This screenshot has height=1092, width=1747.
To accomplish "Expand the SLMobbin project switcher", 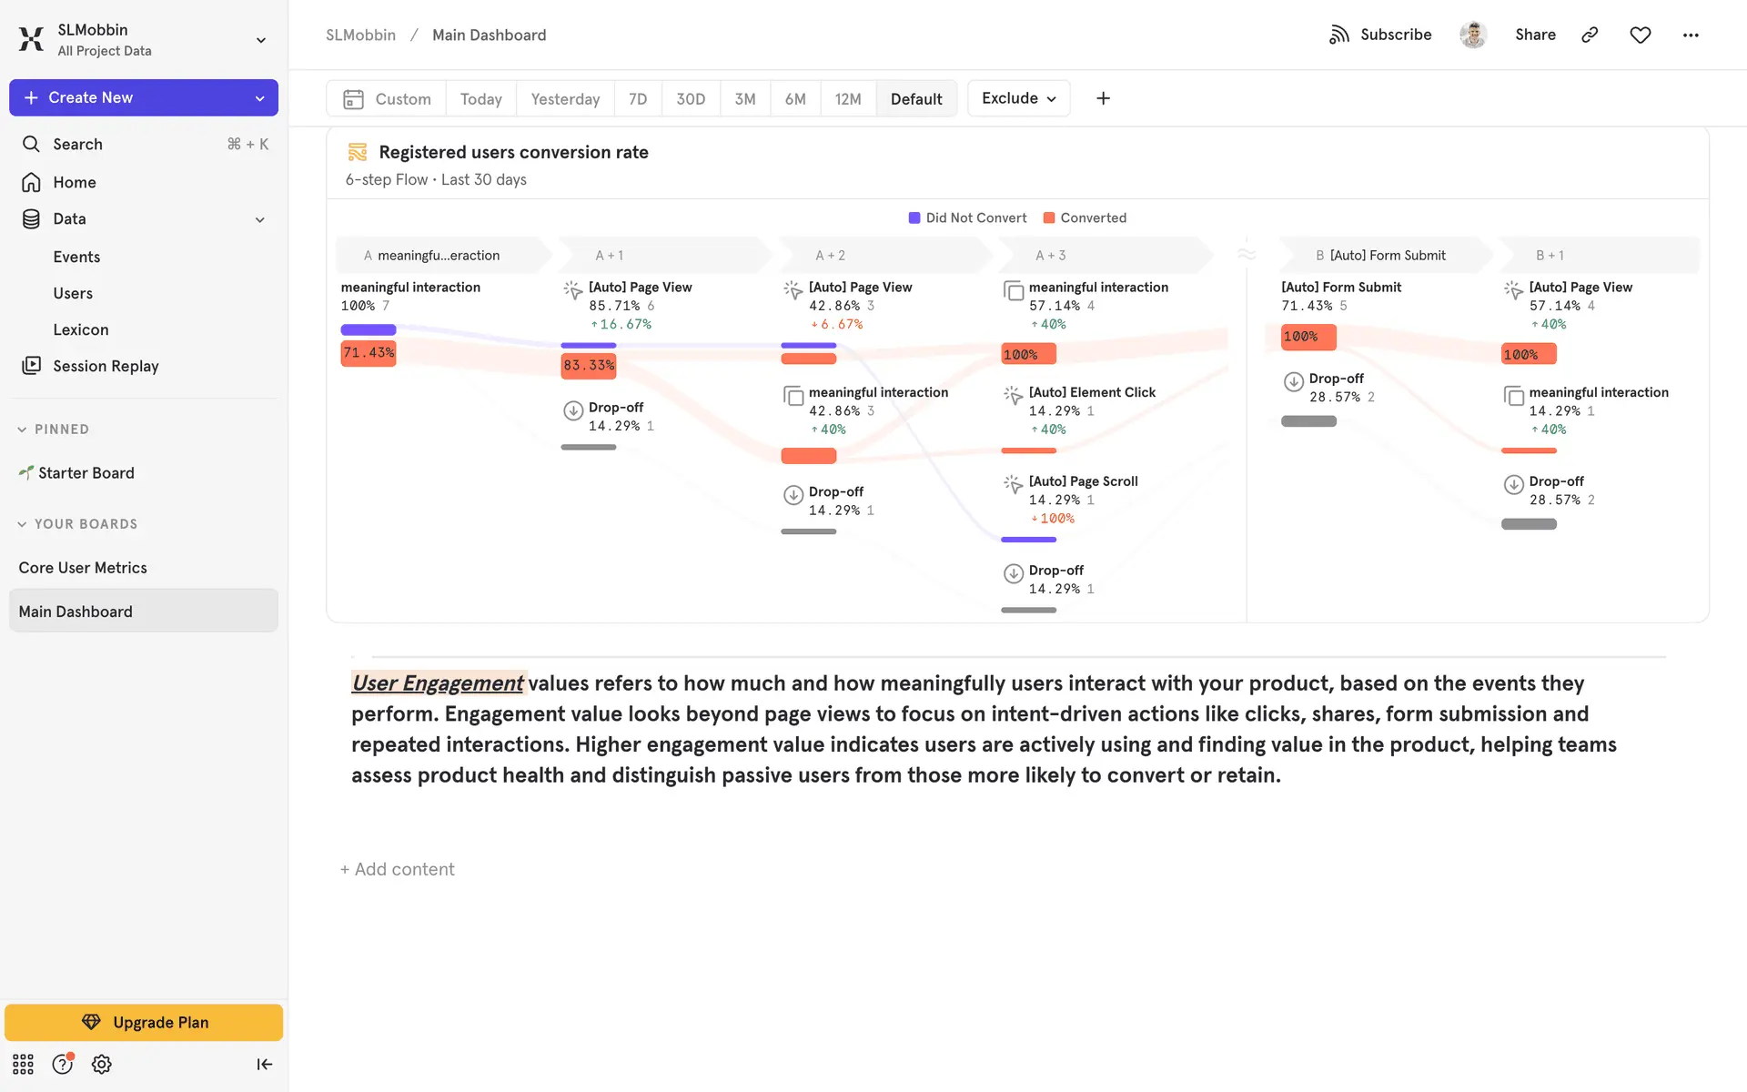I will [260, 40].
